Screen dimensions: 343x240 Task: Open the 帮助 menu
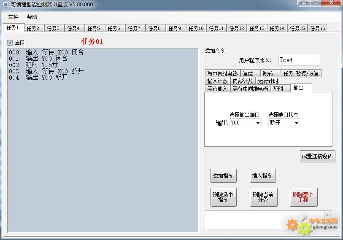click(x=32, y=17)
